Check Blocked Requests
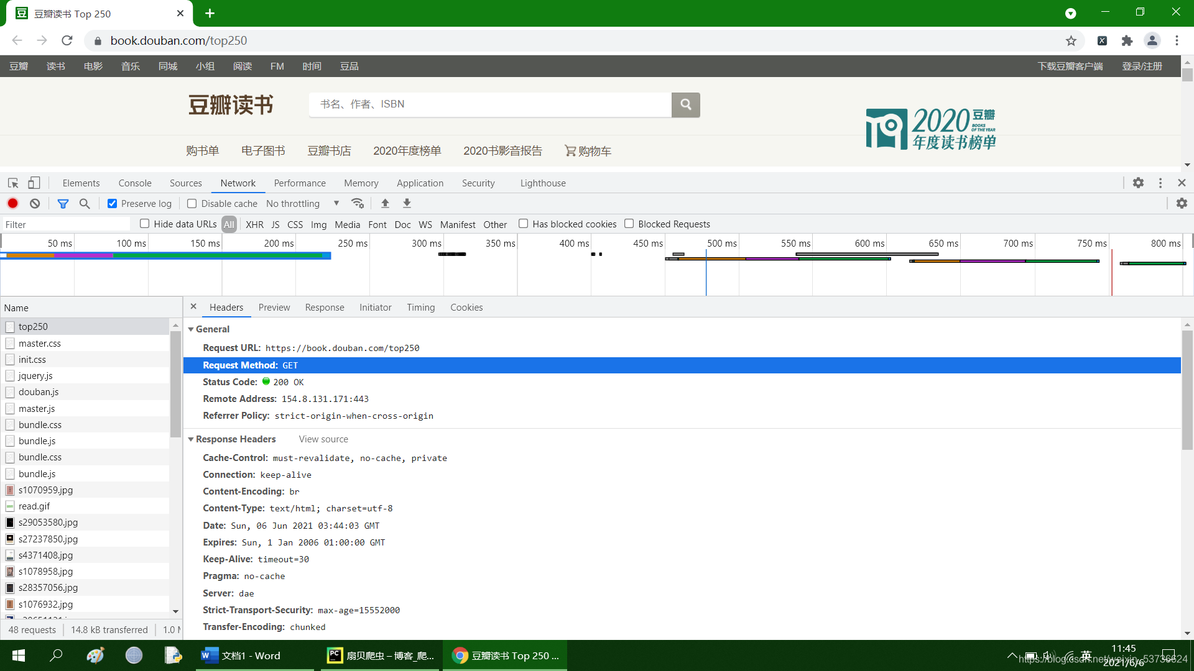 (629, 224)
